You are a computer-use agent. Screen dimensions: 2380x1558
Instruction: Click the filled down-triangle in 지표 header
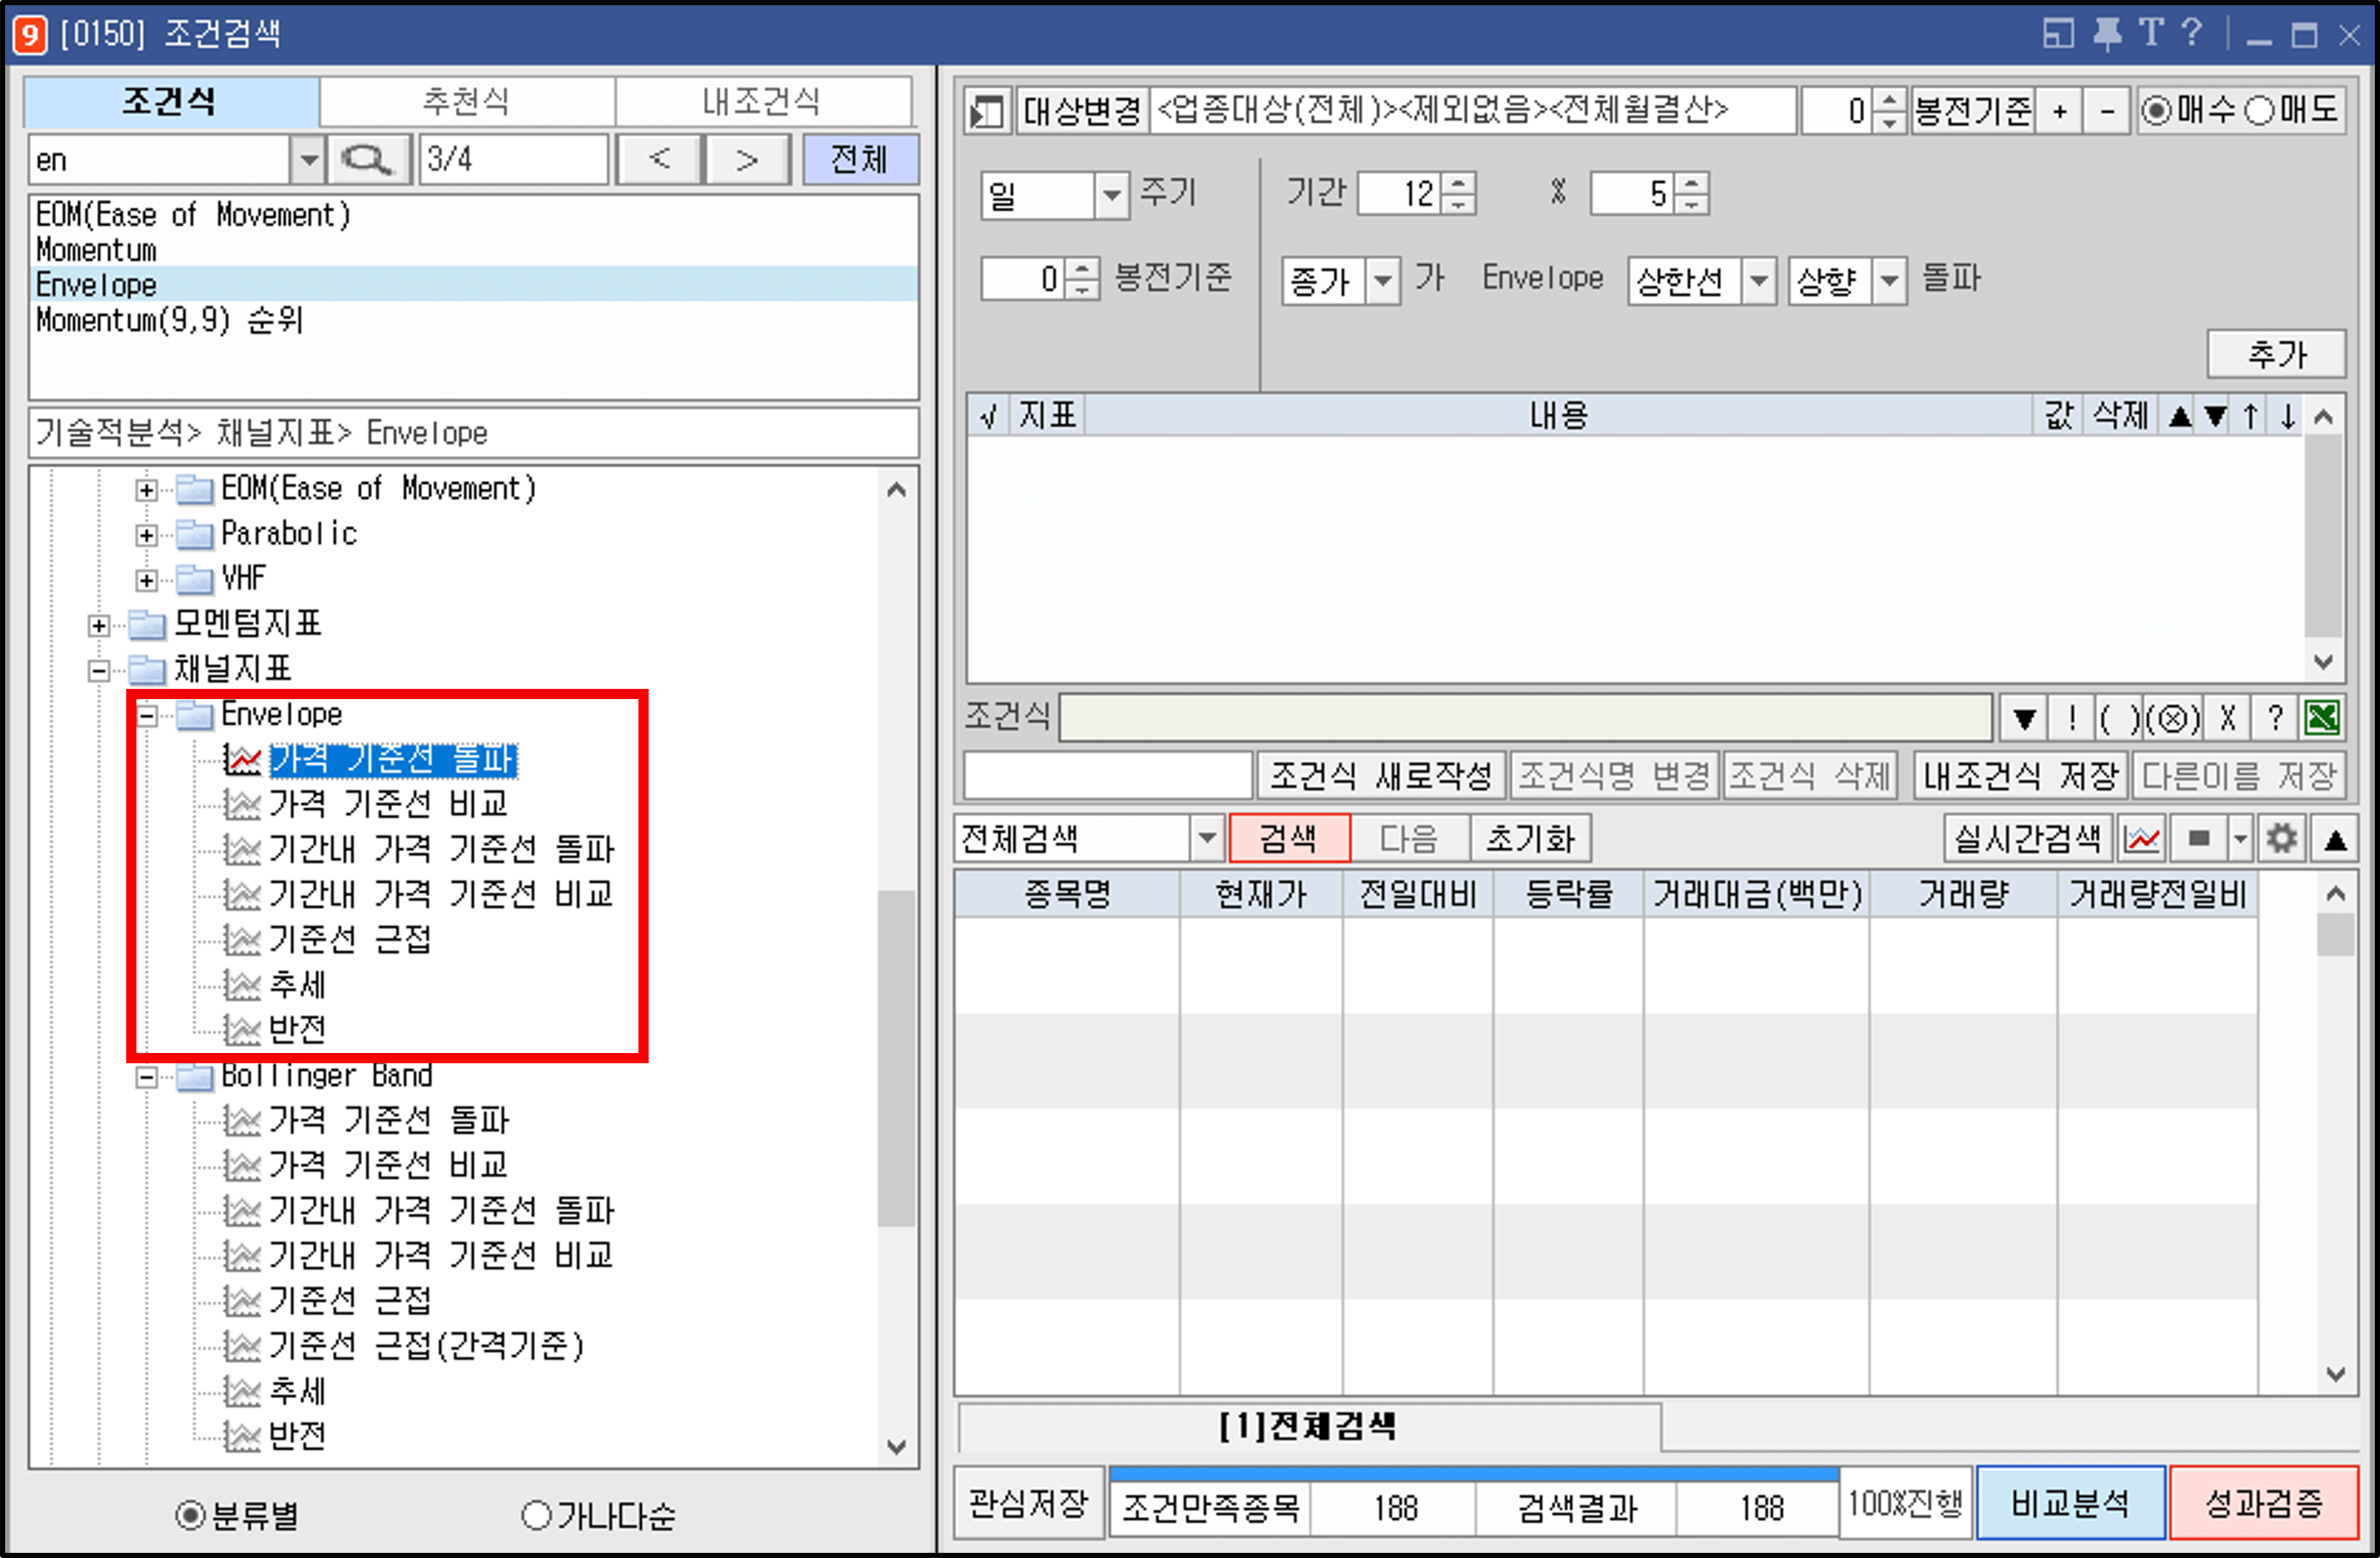2215,415
